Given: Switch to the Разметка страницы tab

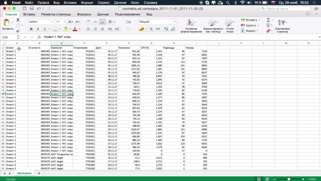Looking at the screenshot, I should click(56, 14).
